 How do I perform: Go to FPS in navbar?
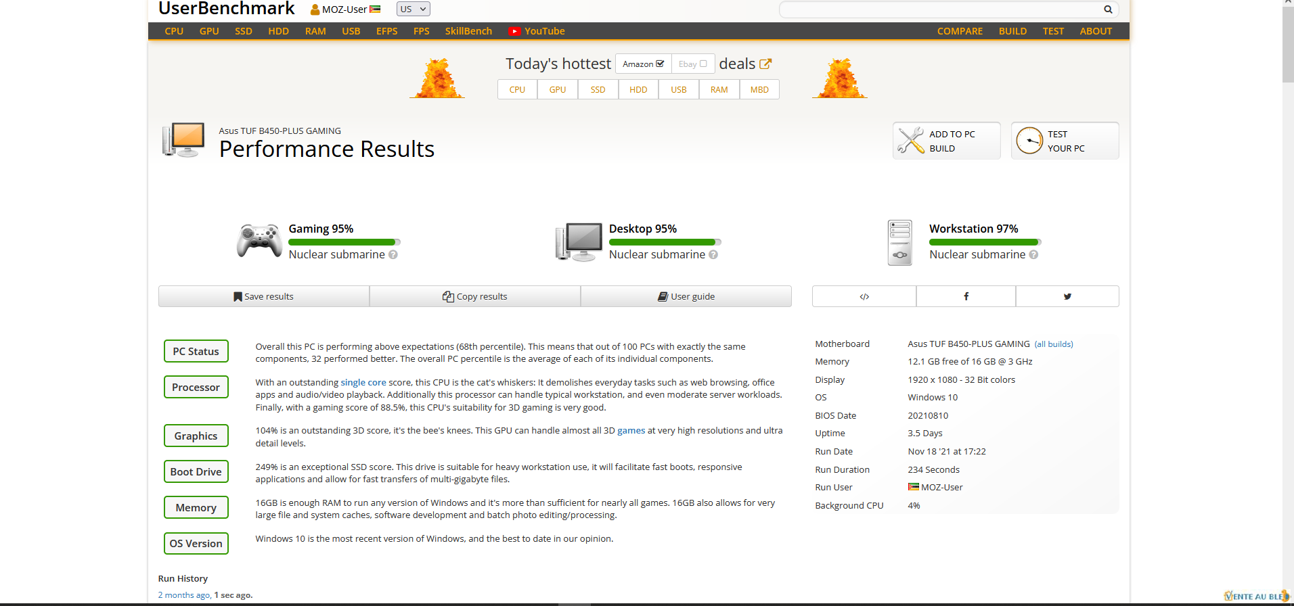point(422,31)
